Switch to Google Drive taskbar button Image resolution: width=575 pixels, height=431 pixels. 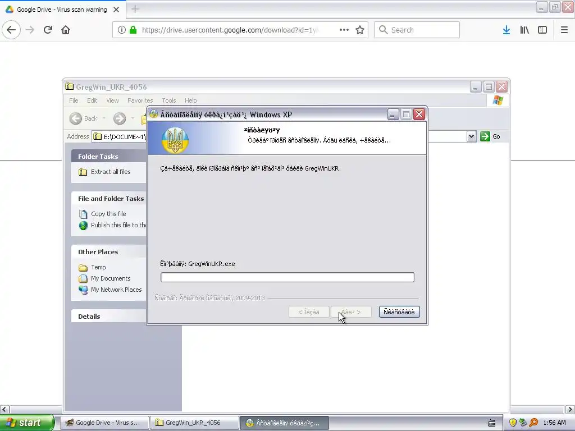[x=104, y=423]
